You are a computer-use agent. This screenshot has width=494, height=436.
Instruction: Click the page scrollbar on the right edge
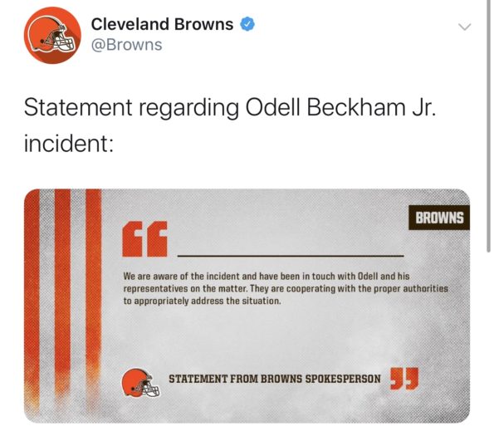click(489, 126)
